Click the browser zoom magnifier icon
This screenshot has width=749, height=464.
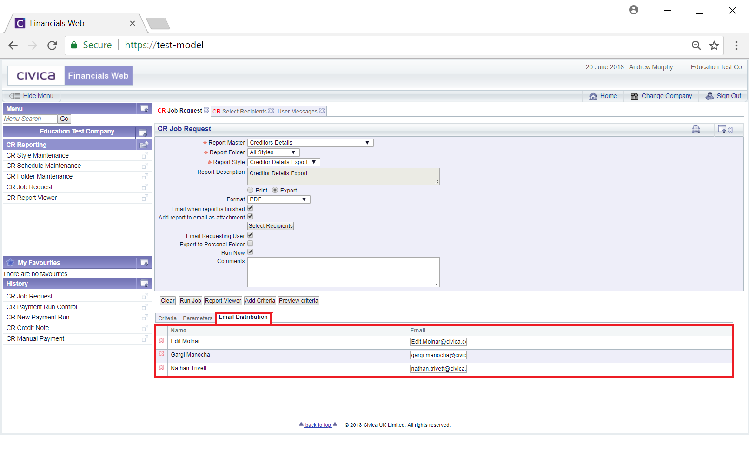[x=696, y=46]
